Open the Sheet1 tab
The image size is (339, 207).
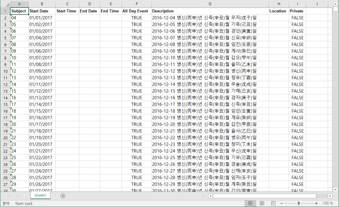43,196
